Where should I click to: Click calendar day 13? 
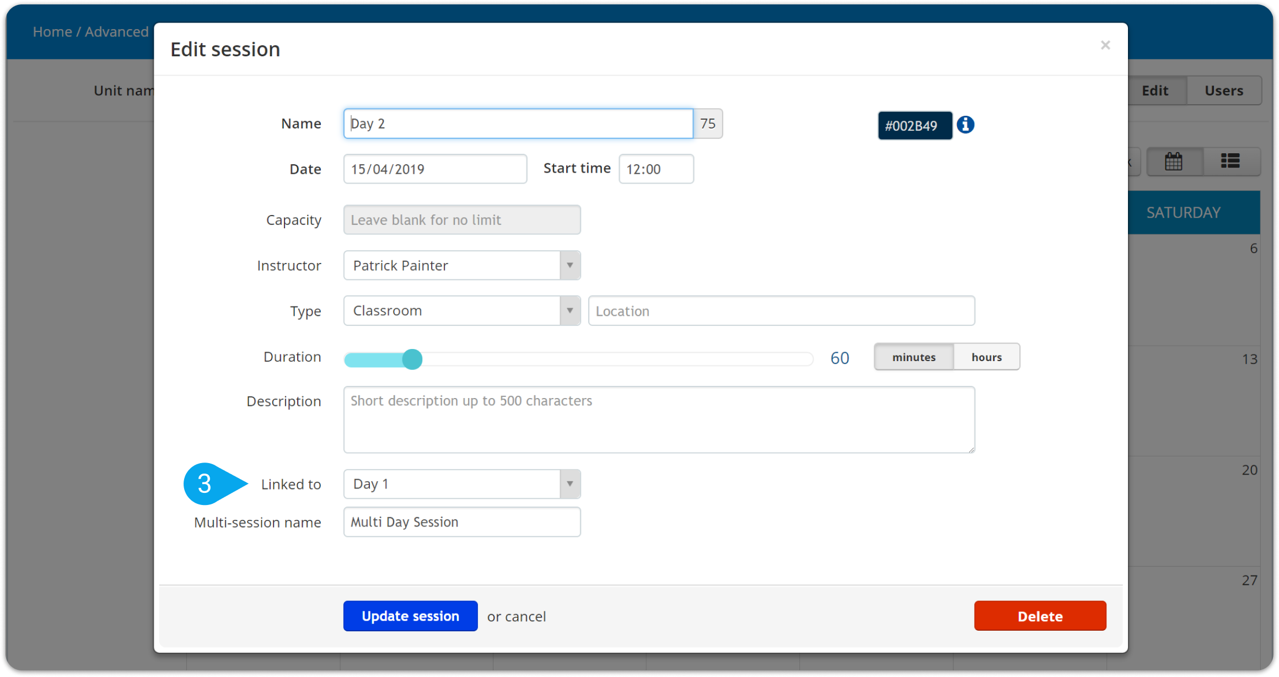click(1249, 359)
